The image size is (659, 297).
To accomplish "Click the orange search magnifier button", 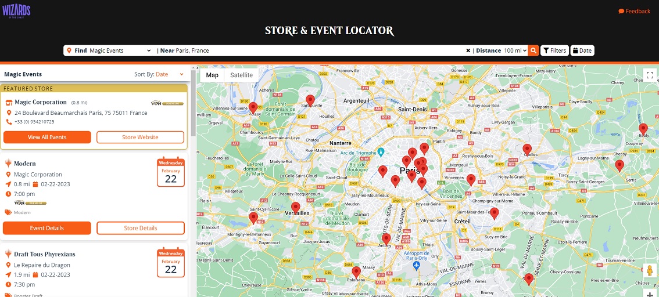I will [533, 50].
